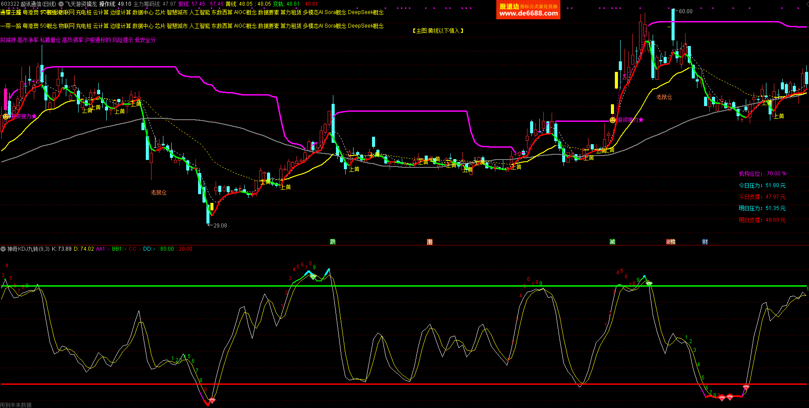Viewport: 809px width, 408px height.
Task: Open the 神奇KDJ九转 indicator dropdown arrow
Action: (3, 249)
